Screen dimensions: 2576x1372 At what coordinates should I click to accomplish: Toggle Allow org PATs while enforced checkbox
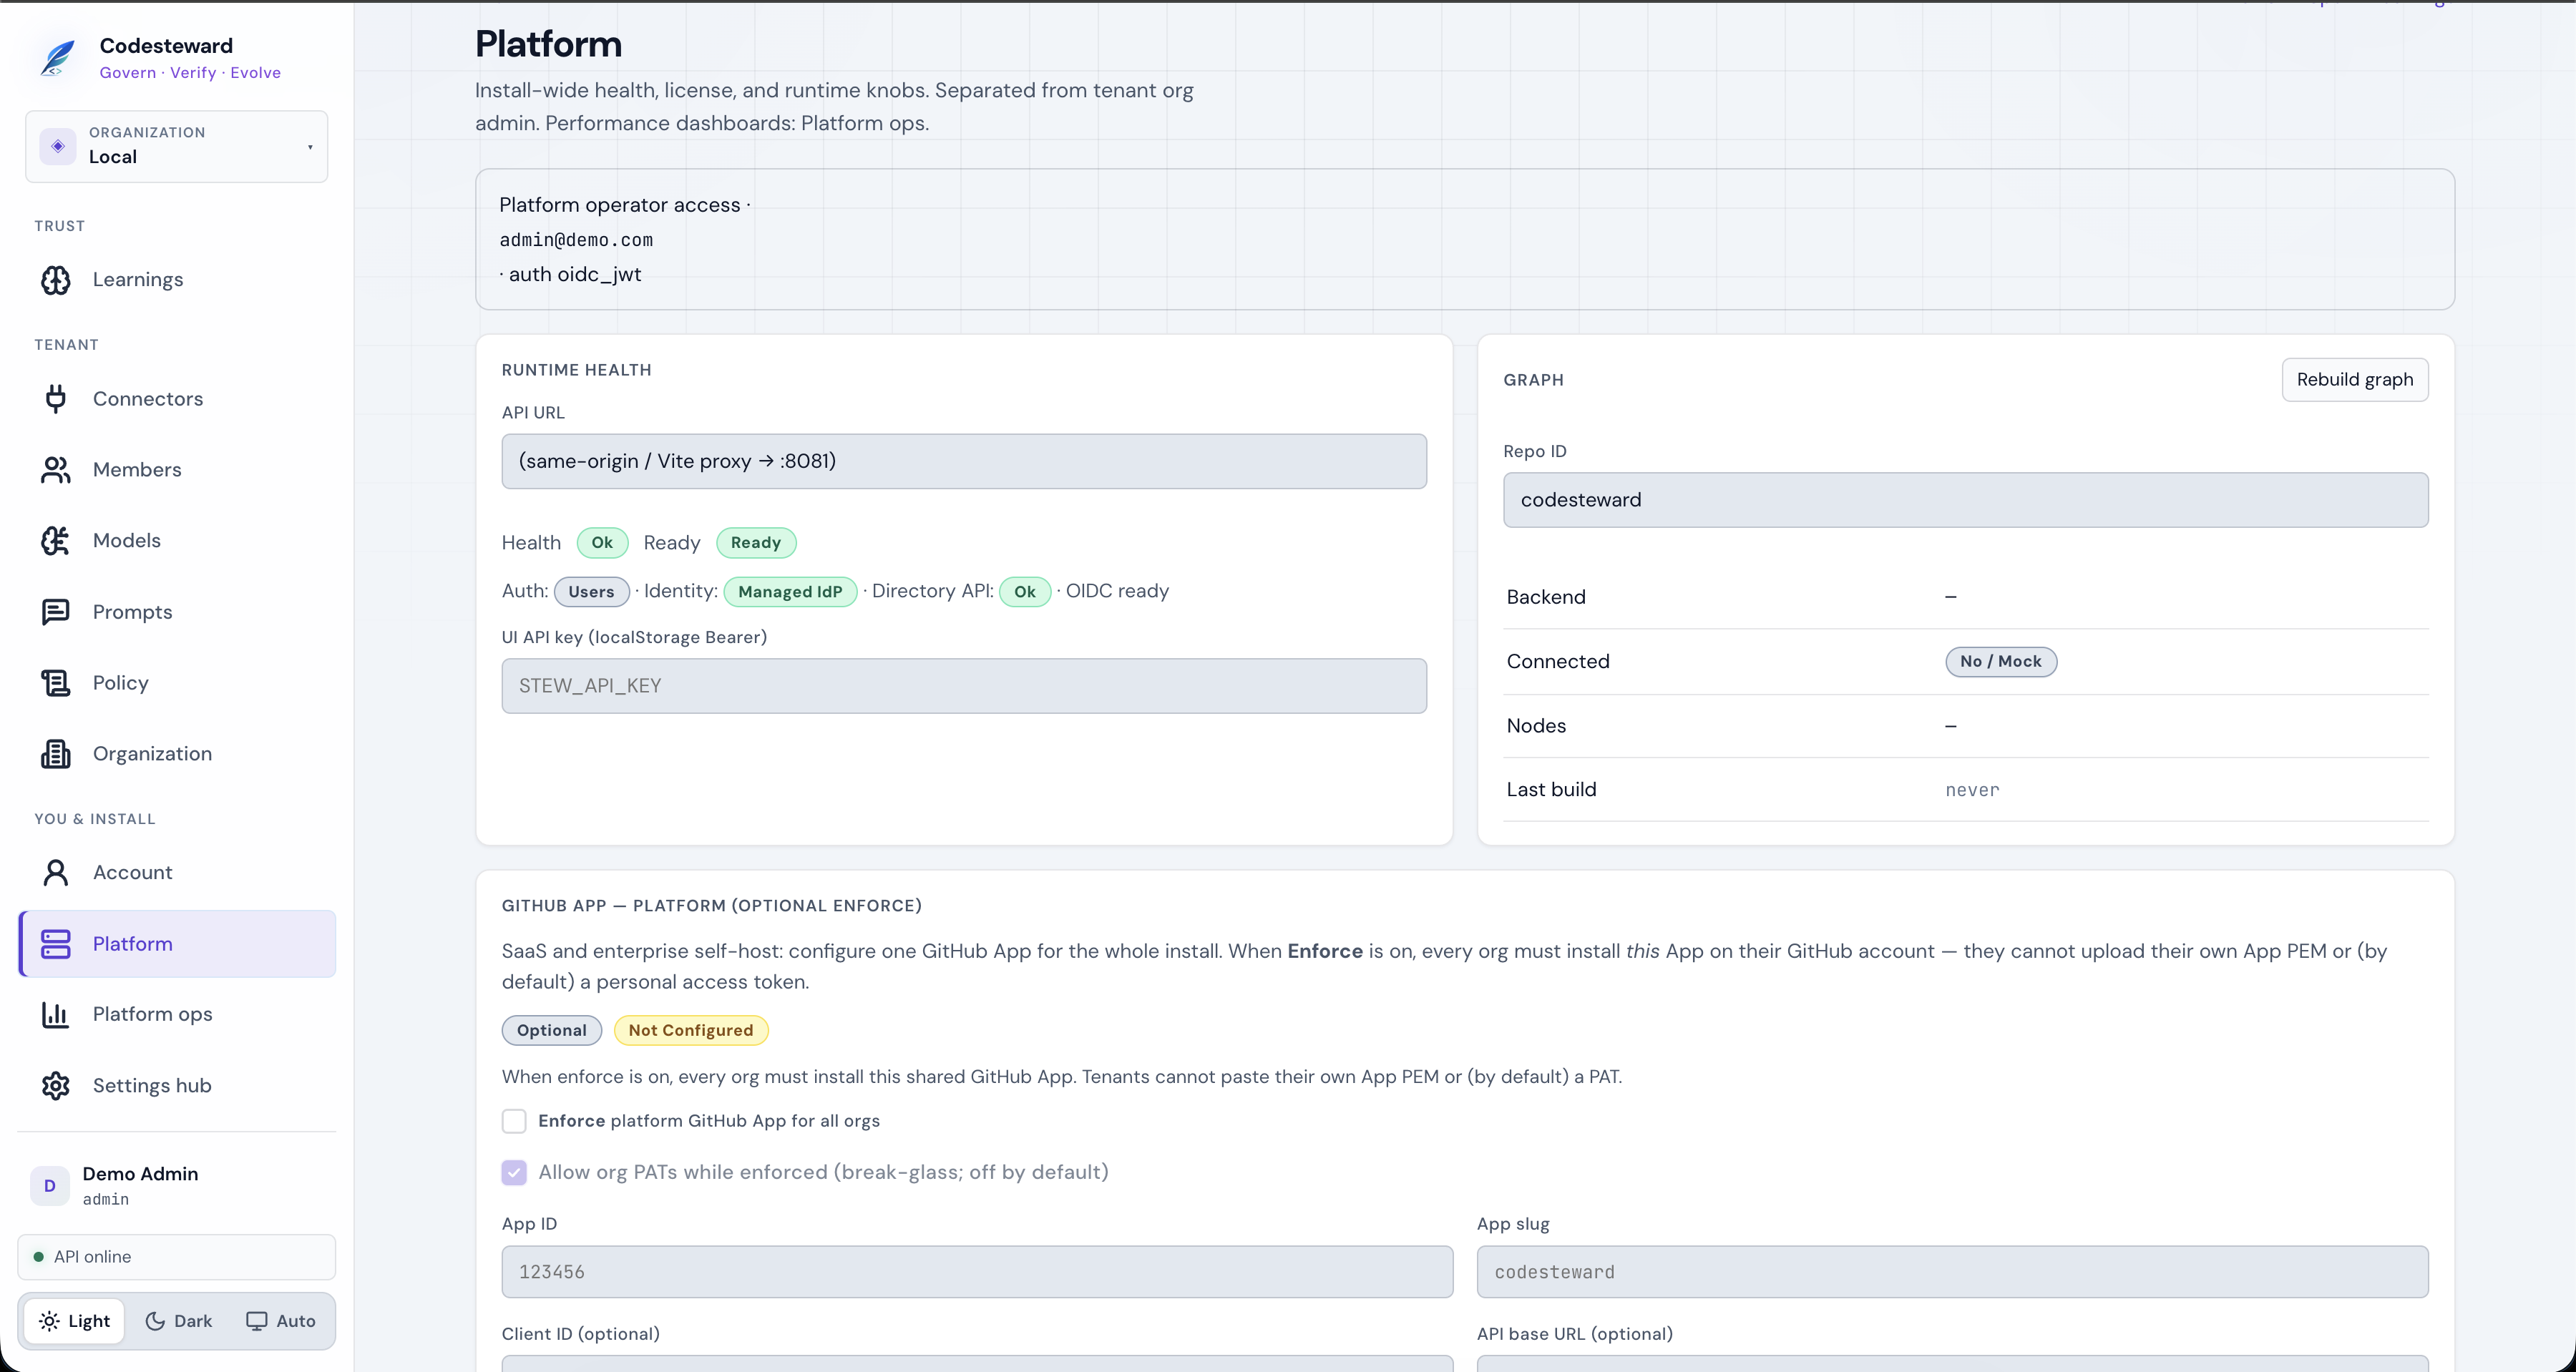point(514,1172)
